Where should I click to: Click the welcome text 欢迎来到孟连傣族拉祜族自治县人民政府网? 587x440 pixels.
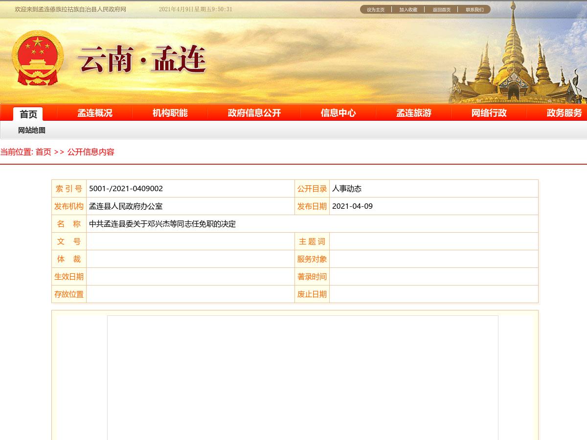pyautogui.click(x=70, y=9)
